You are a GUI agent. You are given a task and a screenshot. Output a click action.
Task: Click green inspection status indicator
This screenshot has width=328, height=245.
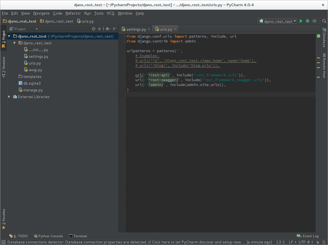tap(318, 36)
